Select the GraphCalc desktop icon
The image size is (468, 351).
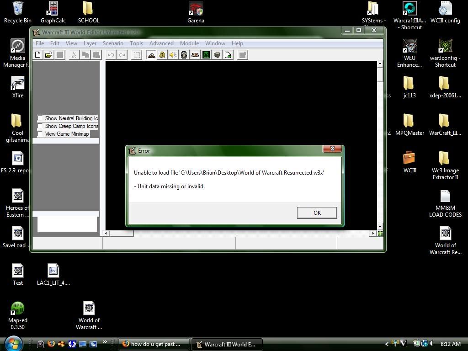point(53,12)
